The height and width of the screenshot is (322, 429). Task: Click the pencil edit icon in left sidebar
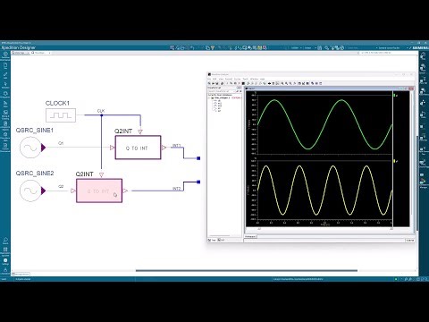5,75
